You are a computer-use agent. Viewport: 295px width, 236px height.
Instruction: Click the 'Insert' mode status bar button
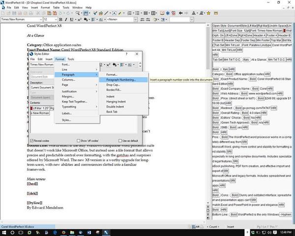click(x=231, y=227)
